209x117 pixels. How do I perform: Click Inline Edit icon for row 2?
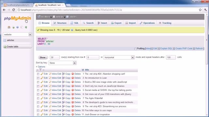pyautogui.click(x=50, y=78)
